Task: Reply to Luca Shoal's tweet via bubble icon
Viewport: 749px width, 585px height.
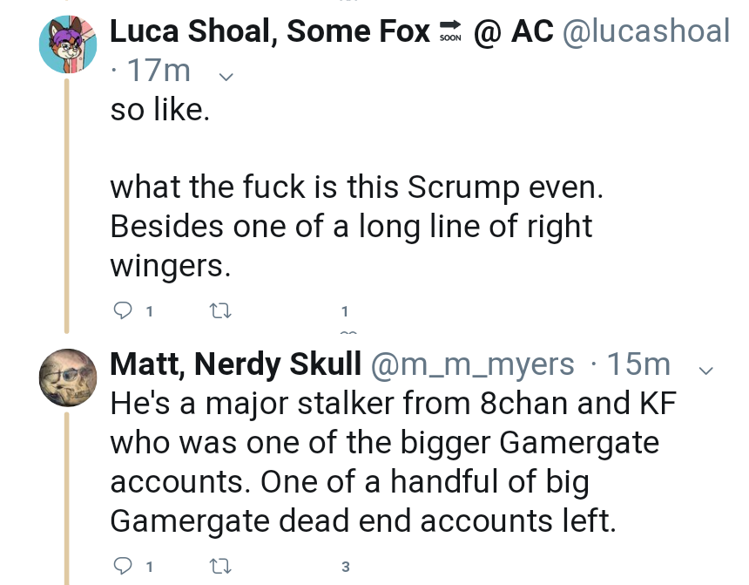Action: pyautogui.click(x=123, y=311)
